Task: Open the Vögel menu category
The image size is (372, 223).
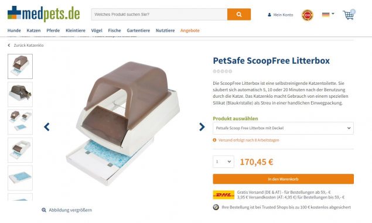Action: tap(97, 30)
